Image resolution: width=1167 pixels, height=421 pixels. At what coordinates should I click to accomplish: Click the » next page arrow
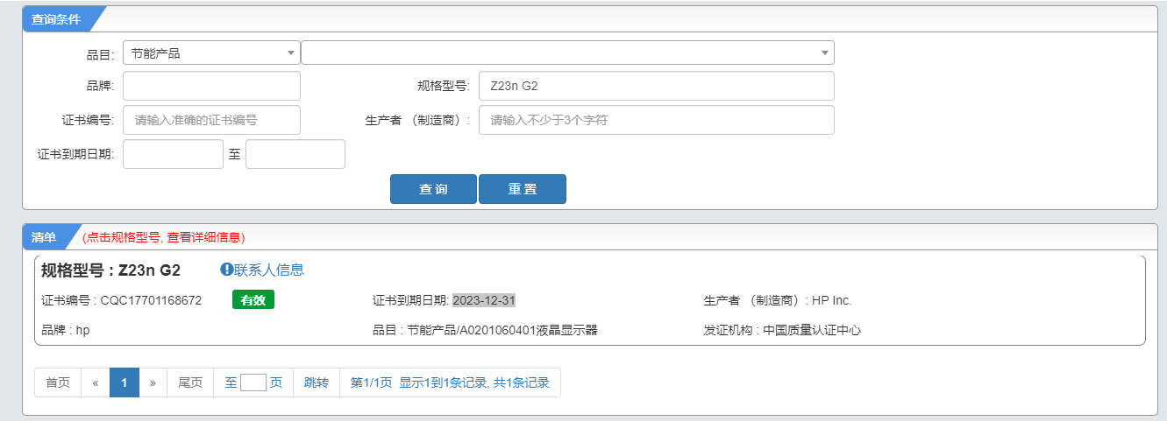tap(153, 382)
